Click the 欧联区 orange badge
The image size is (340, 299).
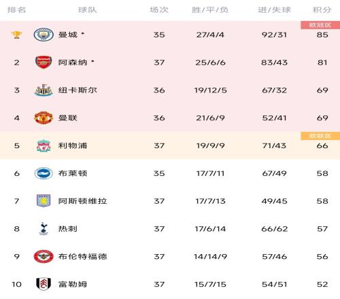[320, 136]
